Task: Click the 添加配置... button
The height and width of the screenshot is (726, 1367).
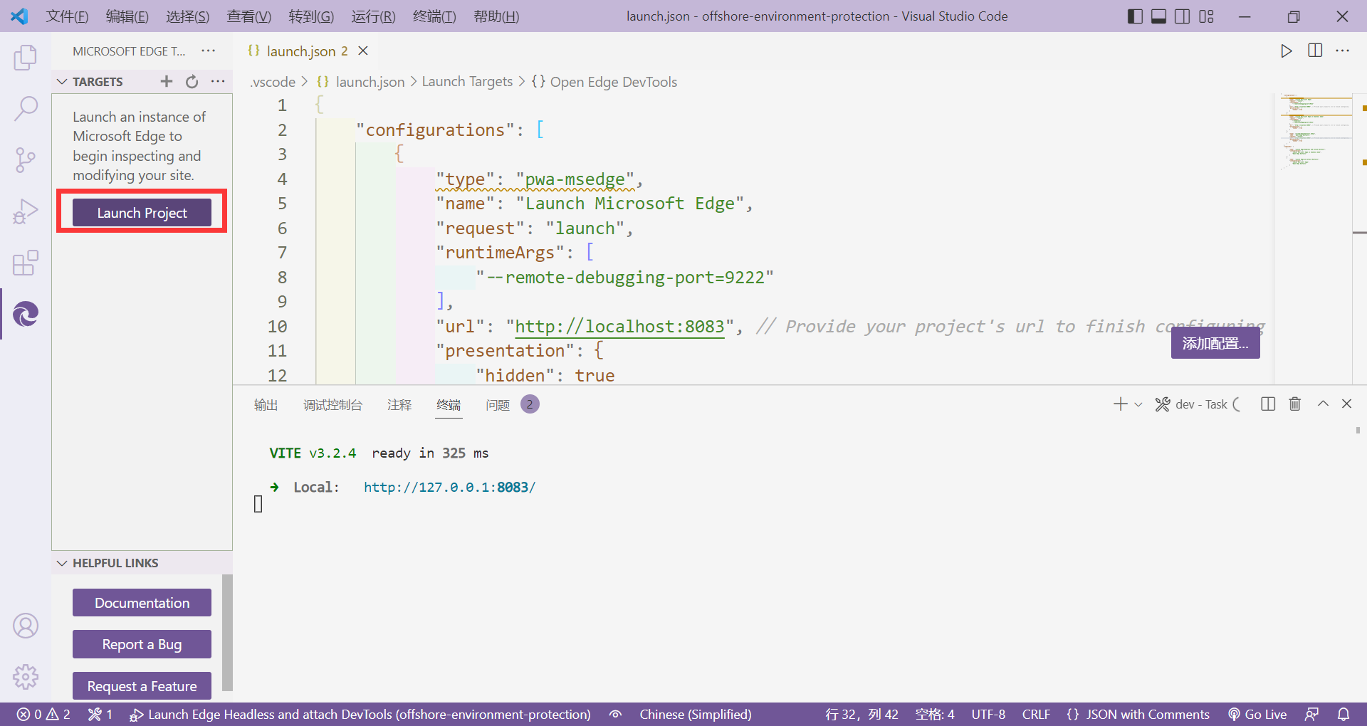Action: point(1215,344)
